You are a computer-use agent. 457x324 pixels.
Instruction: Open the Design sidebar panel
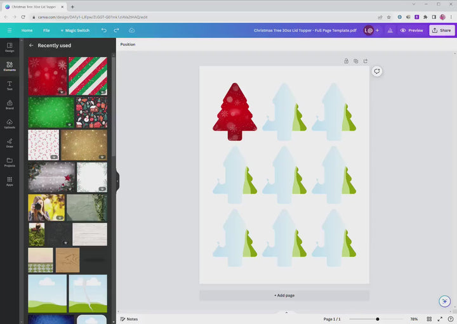tap(10, 47)
